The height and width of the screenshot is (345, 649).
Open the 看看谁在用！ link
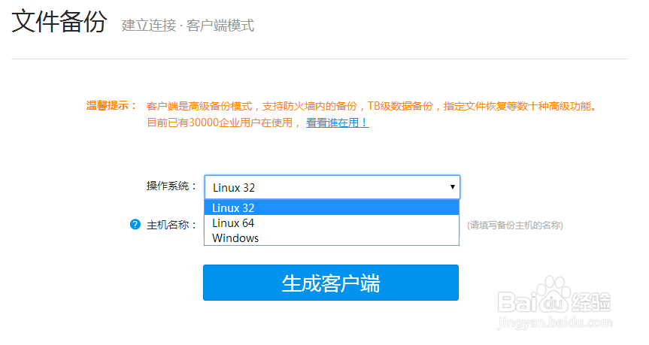(337, 123)
